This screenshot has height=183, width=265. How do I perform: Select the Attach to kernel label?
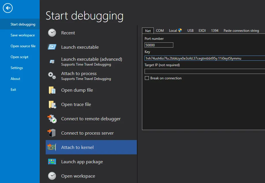(77, 147)
